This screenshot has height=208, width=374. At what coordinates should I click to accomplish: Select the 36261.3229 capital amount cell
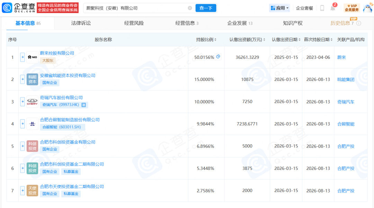pyautogui.click(x=247, y=57)
